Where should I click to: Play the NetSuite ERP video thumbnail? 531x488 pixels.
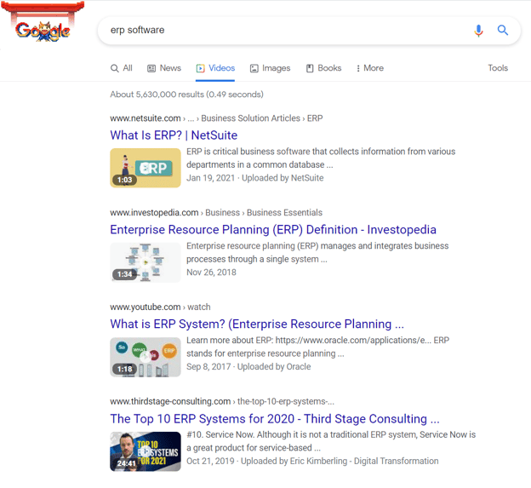pyautogui.click(x=145, y=168)
